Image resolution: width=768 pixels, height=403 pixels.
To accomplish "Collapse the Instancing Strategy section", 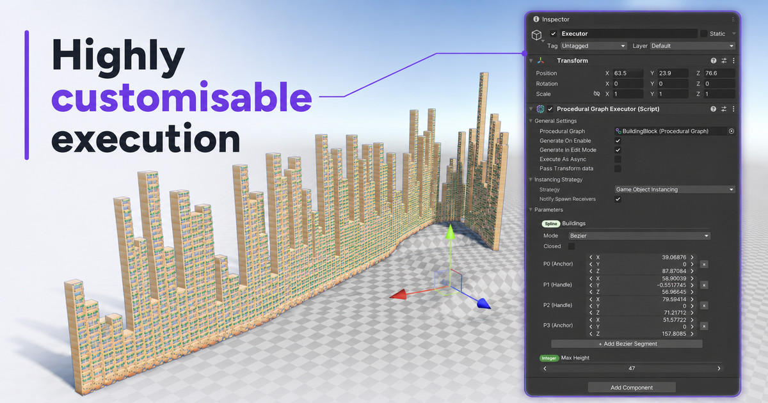I will tap(531, 180).
